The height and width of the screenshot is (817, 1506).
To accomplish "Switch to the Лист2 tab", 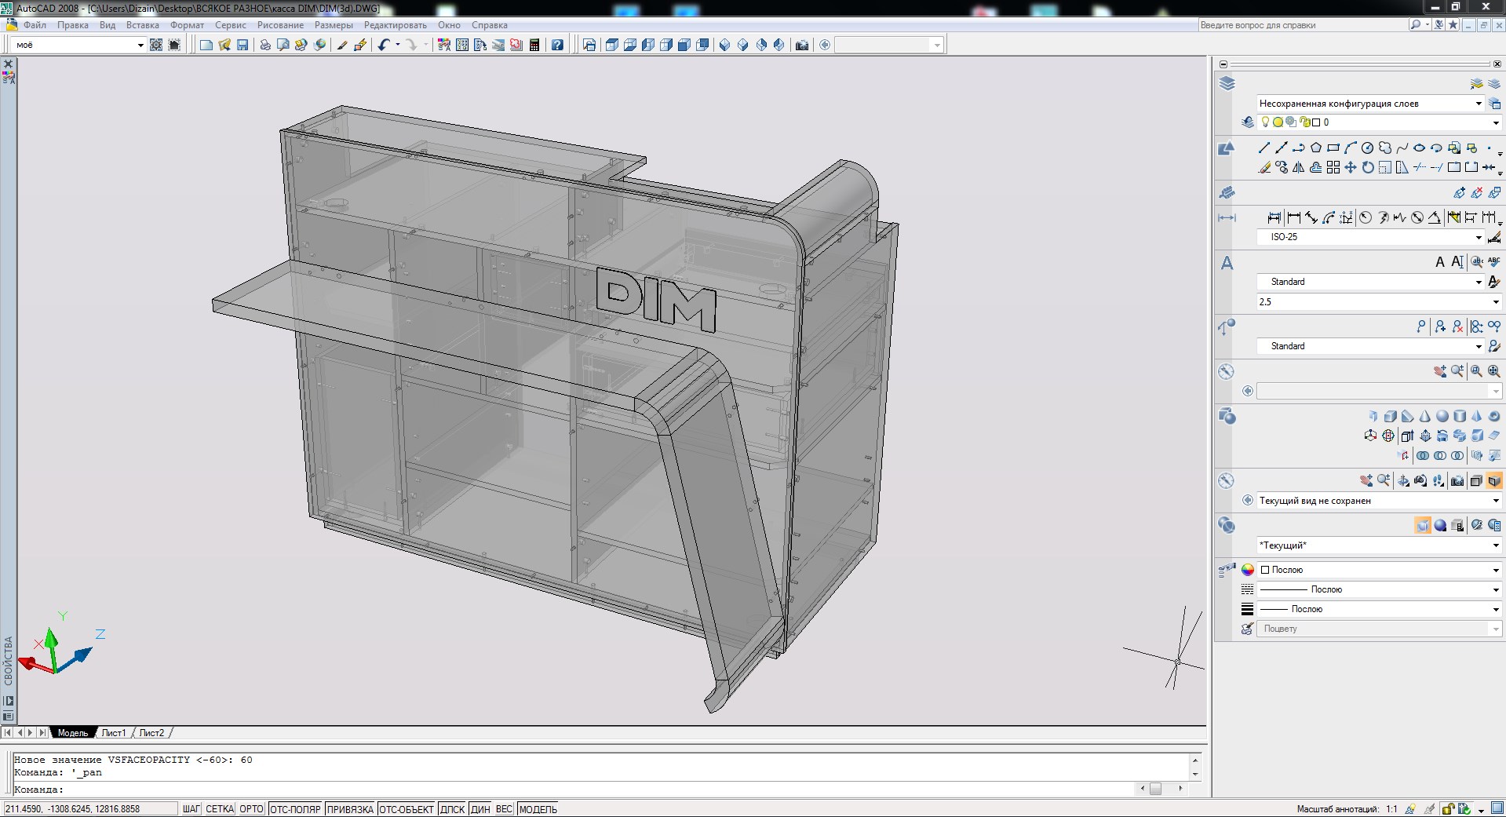I will 151,733.
